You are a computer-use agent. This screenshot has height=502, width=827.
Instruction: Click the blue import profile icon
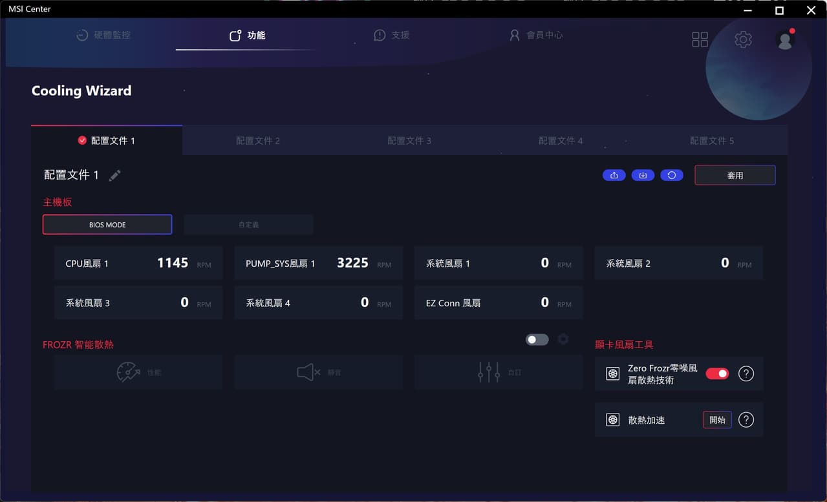(x=643, y=175)
